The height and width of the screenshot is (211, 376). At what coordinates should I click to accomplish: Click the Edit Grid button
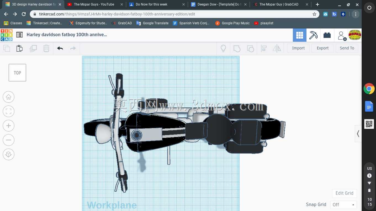[344, 193]
